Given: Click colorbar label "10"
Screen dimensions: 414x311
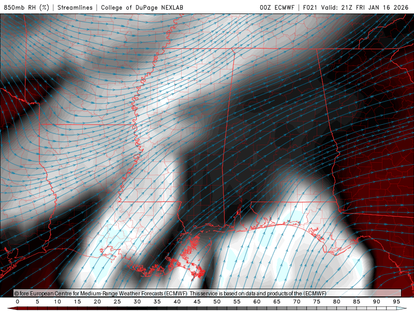Looking at the screenshot, I should click(57, 302).
